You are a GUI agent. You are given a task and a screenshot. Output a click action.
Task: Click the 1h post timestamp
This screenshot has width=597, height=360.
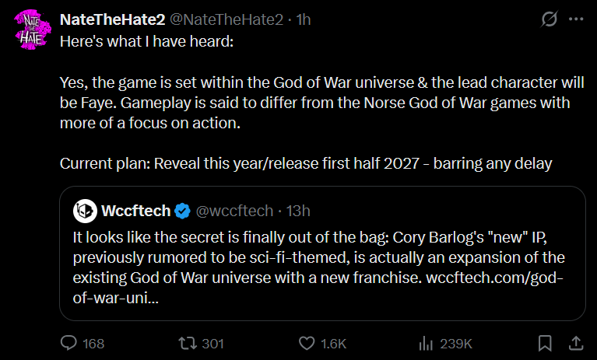point(304,19)
